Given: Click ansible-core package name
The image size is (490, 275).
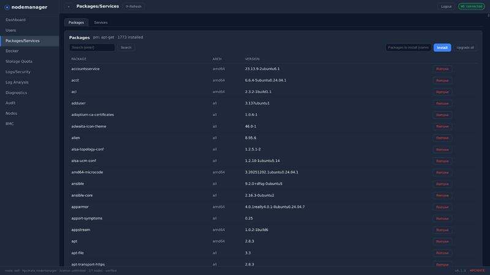Looking at the screenshot, I should pyautogui.click(x=82, y=196).
